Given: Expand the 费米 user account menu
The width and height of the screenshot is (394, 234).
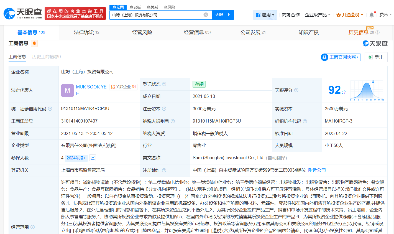Looking at the screenshot, I should (x=385, y=15).
